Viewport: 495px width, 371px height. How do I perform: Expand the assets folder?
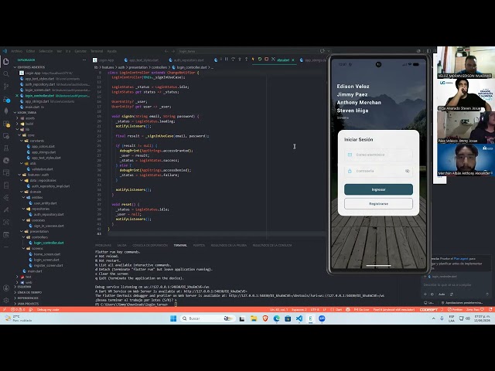point(30,118)
